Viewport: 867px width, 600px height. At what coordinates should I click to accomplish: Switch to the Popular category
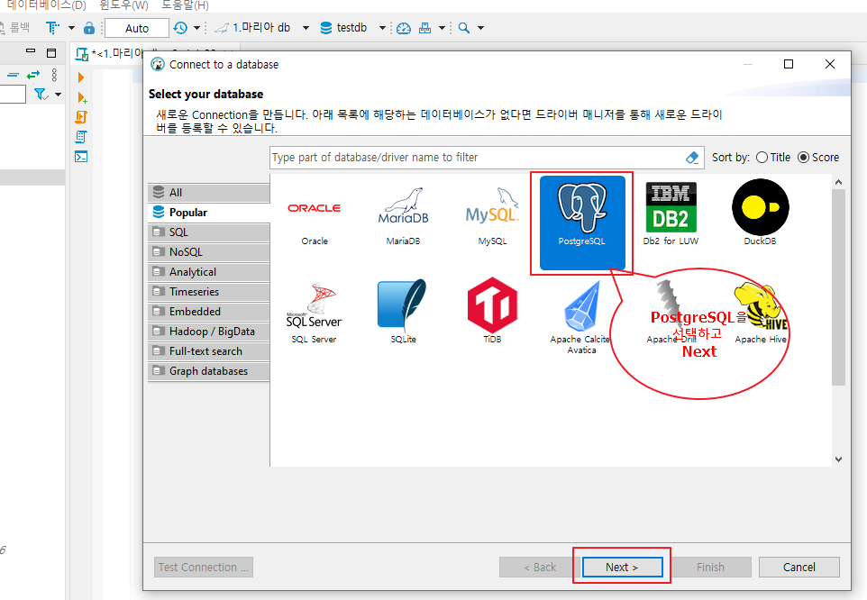point(209,212)
